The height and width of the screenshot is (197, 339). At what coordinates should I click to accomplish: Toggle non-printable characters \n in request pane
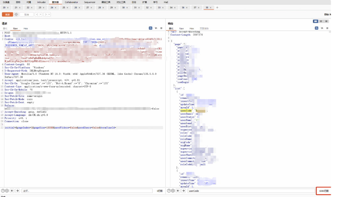point(156,28)
